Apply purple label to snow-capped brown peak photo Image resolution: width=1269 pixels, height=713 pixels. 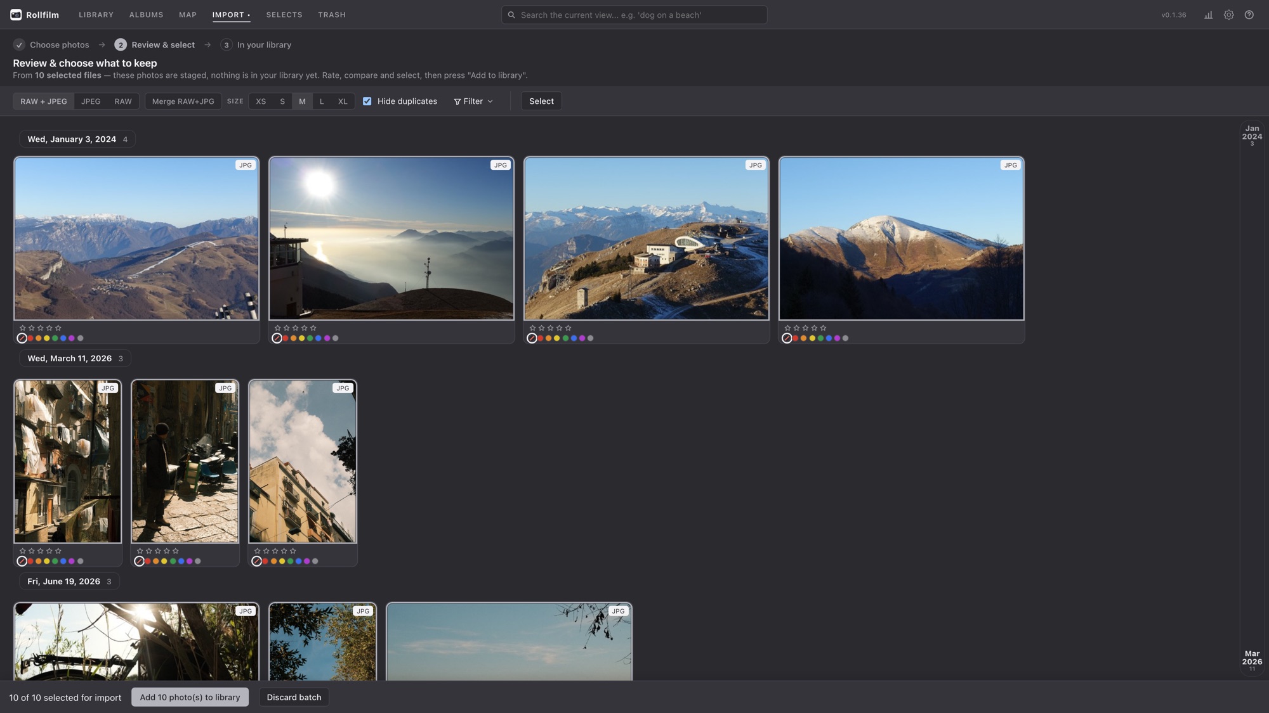(837, 338)
